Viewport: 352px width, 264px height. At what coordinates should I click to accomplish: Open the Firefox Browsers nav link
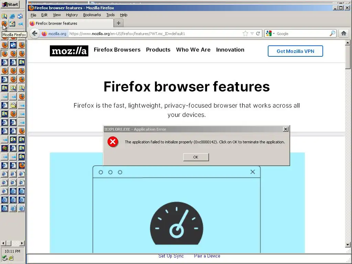[117, 49]
